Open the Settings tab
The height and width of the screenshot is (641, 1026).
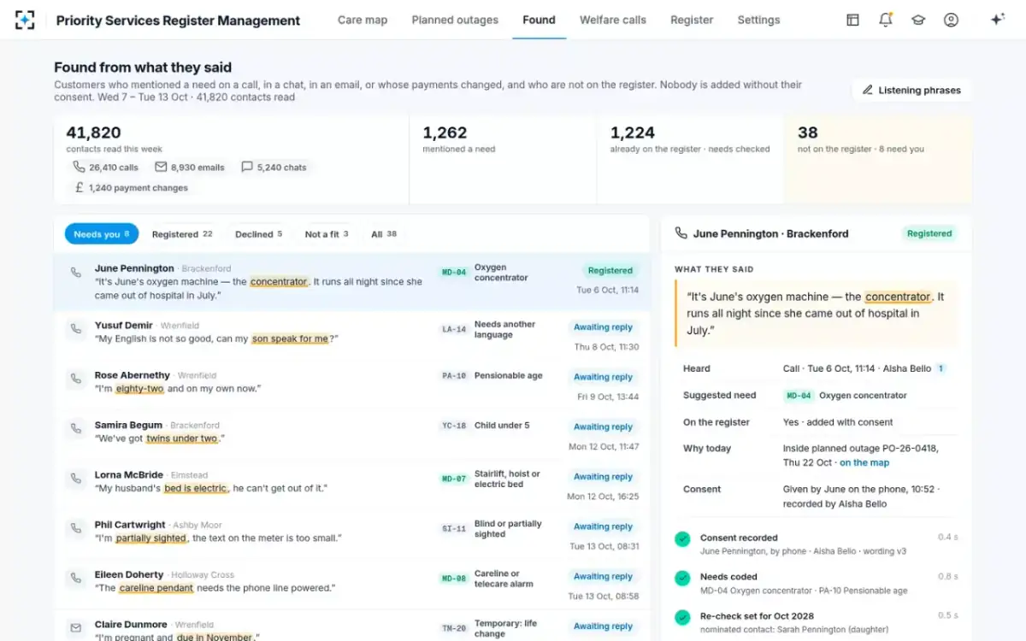758,20
